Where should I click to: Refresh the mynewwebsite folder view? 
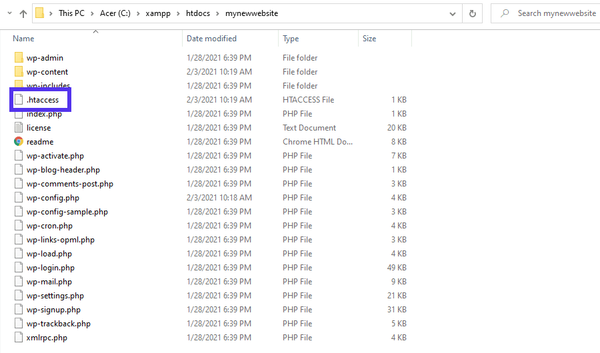pos(472,13)
